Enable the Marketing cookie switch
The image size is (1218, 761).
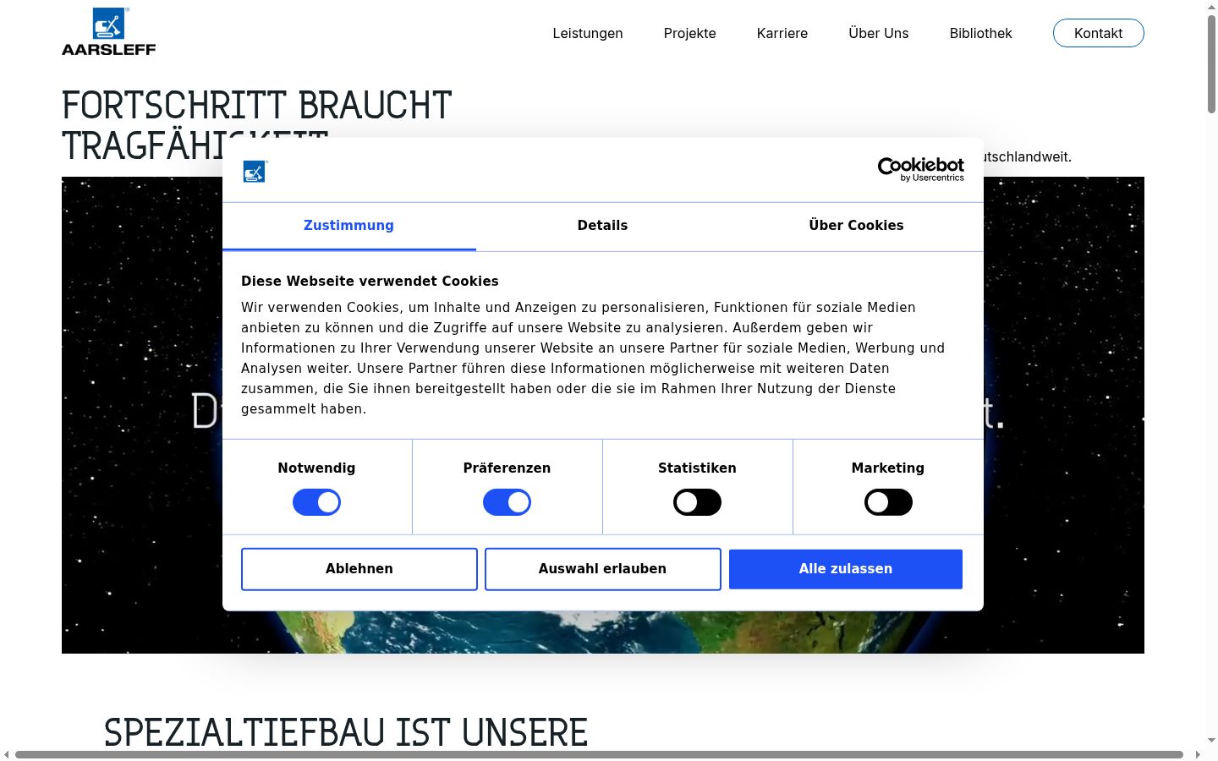888,502
